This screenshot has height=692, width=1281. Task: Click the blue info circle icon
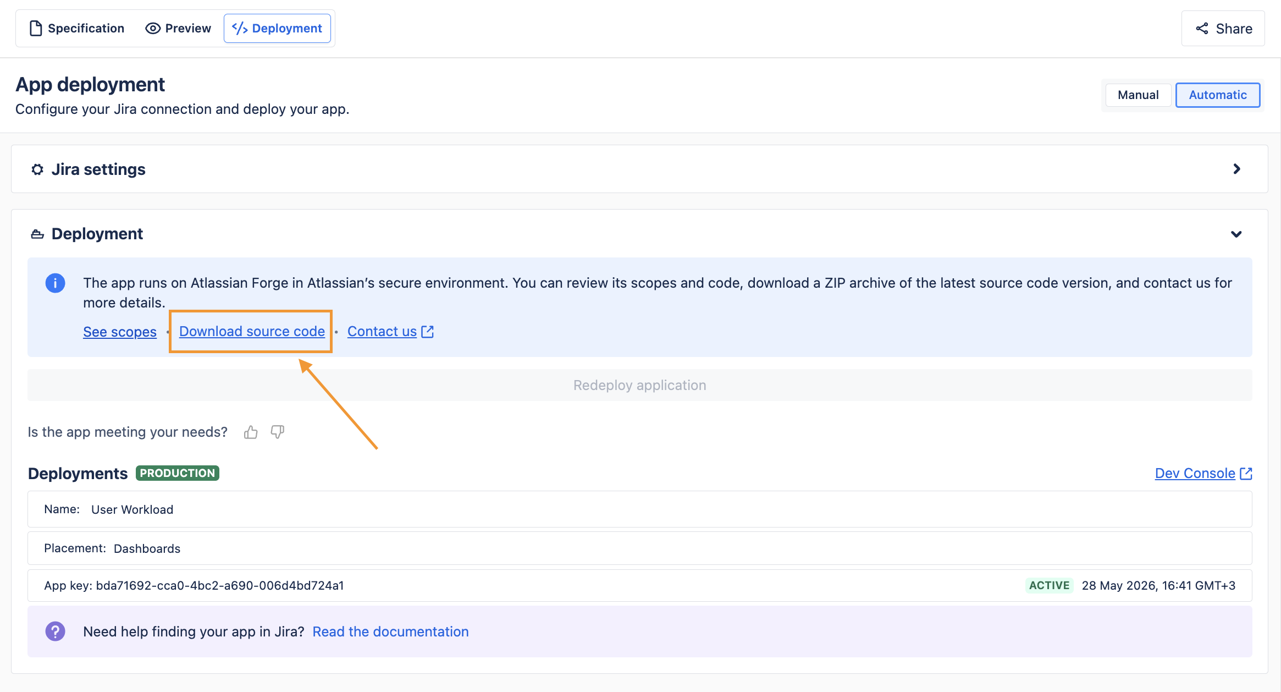55,283
